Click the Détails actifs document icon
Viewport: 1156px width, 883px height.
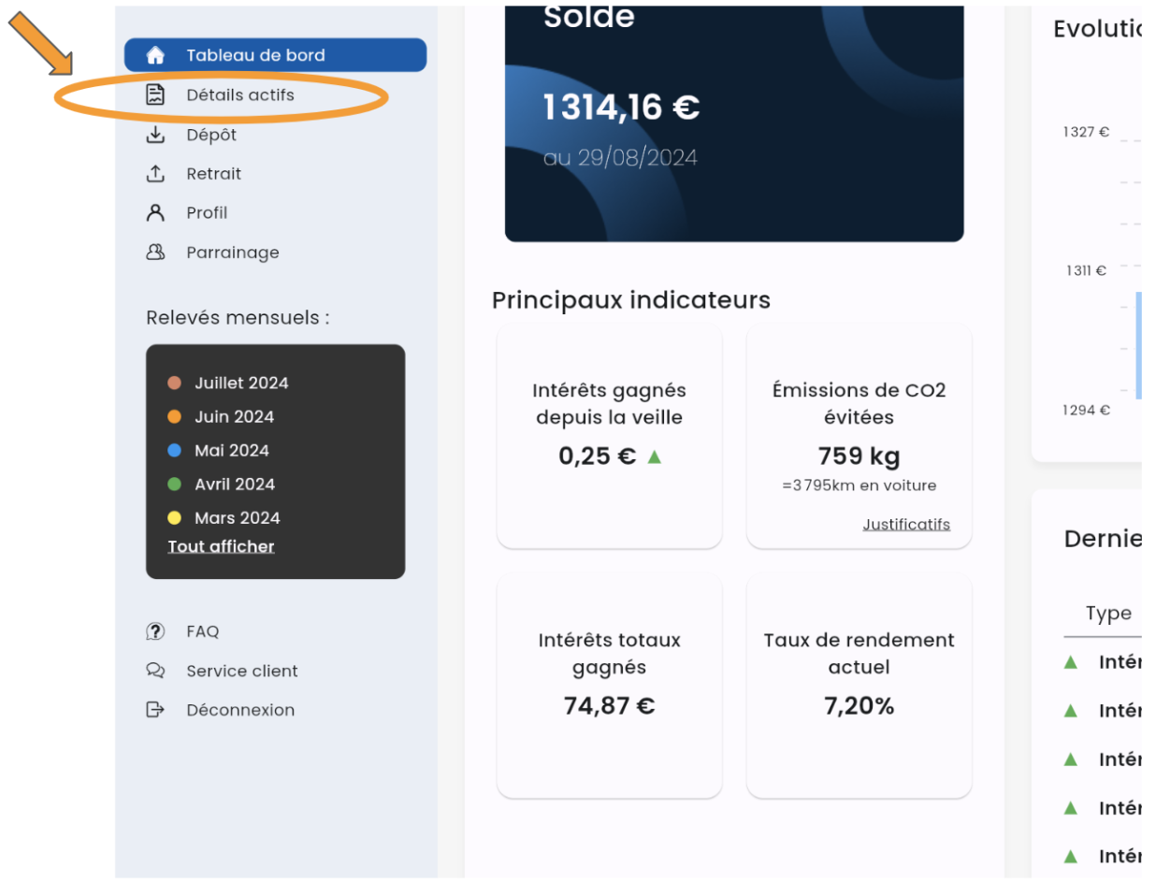click(x=155, y=94)
